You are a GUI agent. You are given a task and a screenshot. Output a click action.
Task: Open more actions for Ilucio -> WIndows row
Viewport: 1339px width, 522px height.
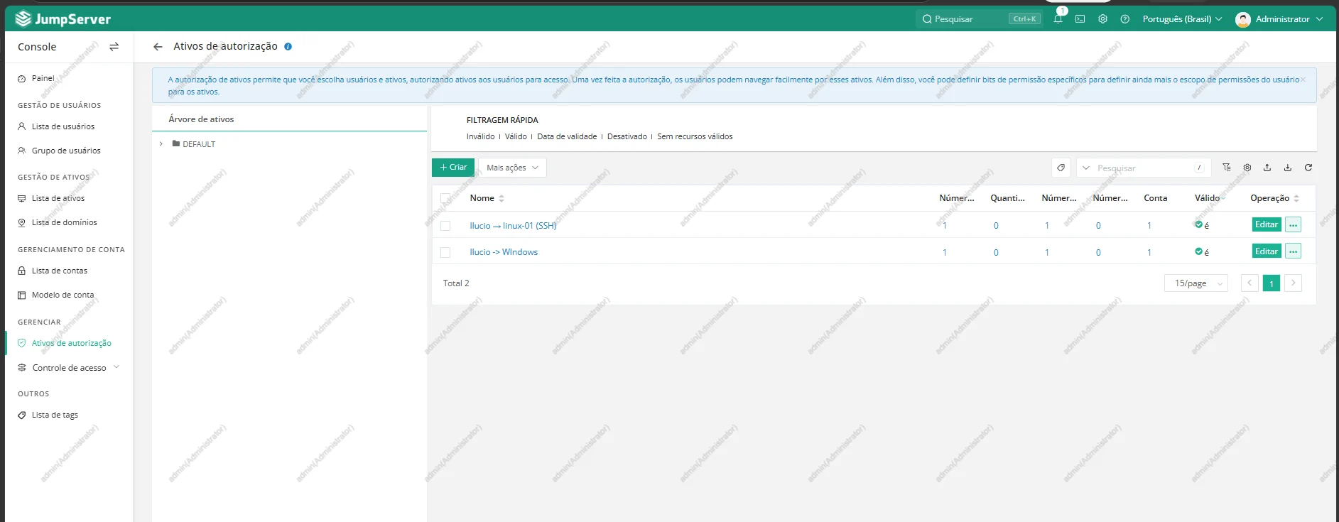click(x=1293, y=251)
